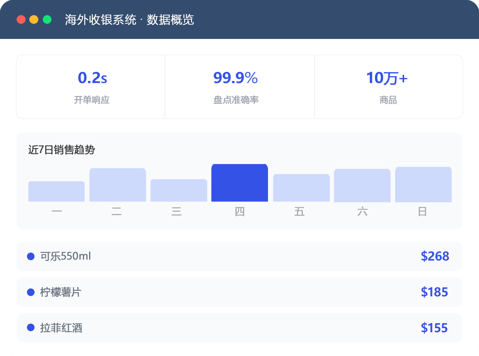
Task: Click the $268 sales amount
Action: tap(435, 256)
